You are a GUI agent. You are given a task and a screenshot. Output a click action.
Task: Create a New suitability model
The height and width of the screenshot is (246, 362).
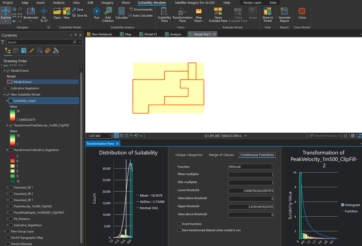tap(66, 13)
